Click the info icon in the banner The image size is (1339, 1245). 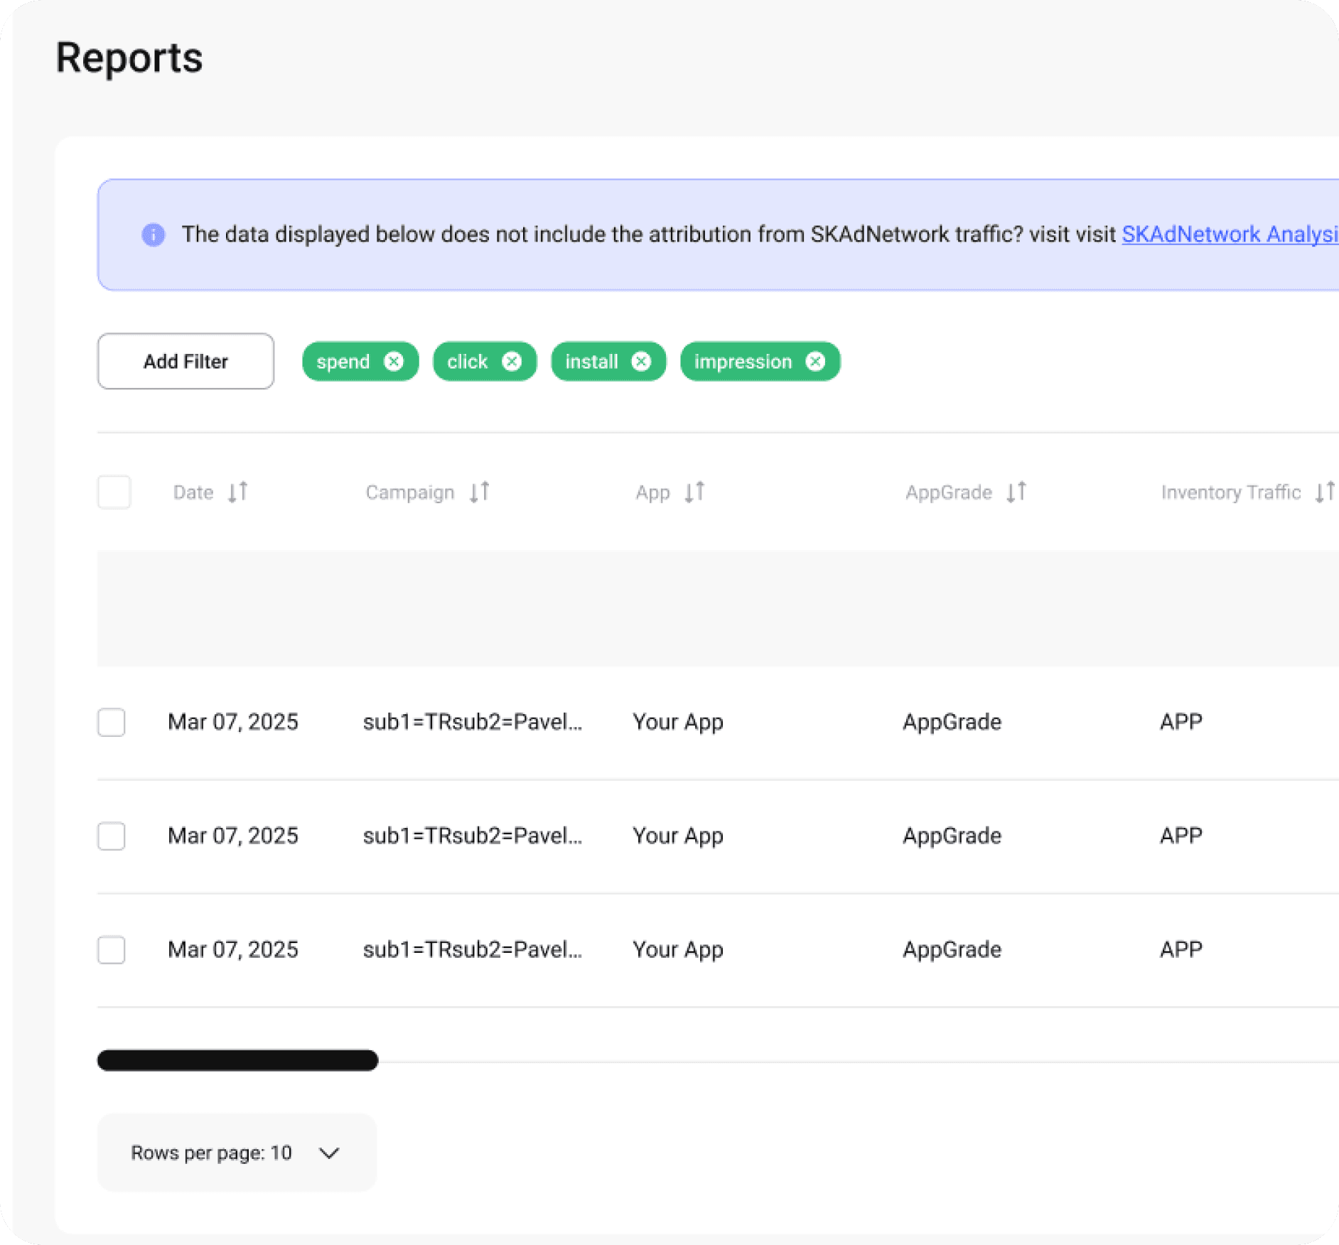154,235
